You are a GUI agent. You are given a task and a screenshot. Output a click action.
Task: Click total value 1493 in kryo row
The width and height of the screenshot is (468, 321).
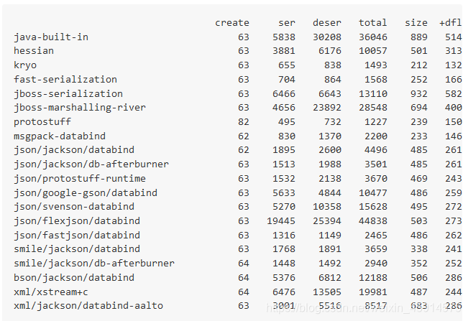click(376, 65)
